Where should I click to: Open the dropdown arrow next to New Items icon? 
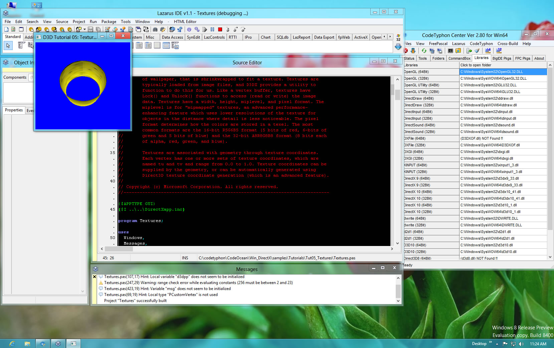click(x=84, y=29)
